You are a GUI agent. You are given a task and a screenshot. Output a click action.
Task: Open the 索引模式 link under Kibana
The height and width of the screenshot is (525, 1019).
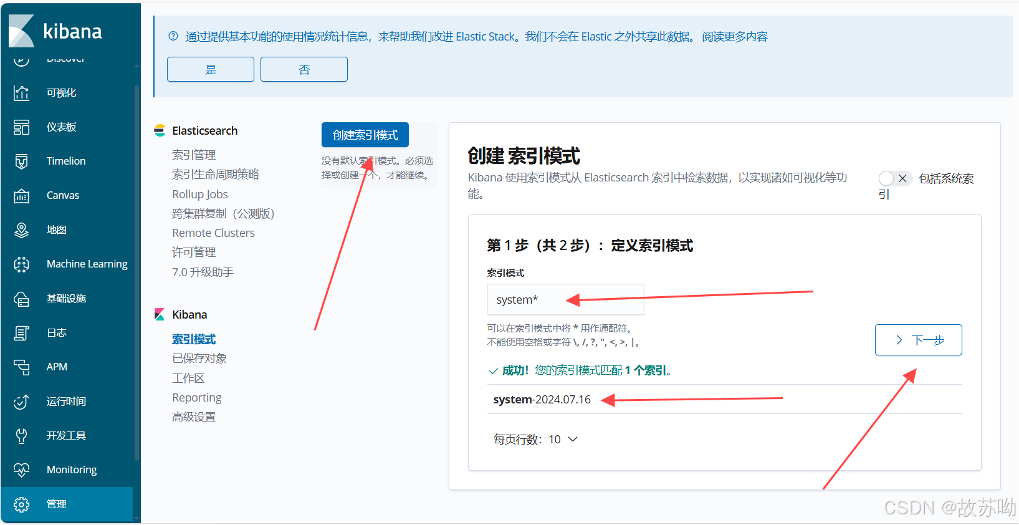194,339
